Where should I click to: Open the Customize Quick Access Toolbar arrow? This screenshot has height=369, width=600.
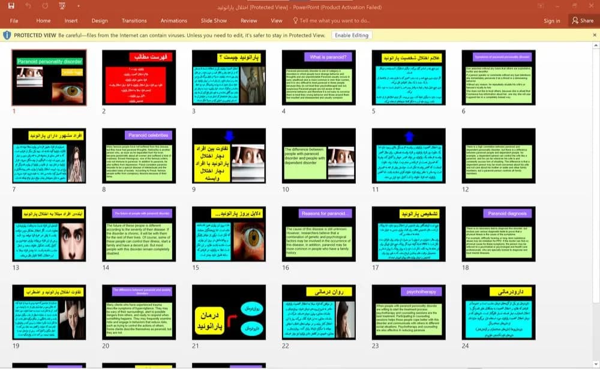tap(79, 6)
